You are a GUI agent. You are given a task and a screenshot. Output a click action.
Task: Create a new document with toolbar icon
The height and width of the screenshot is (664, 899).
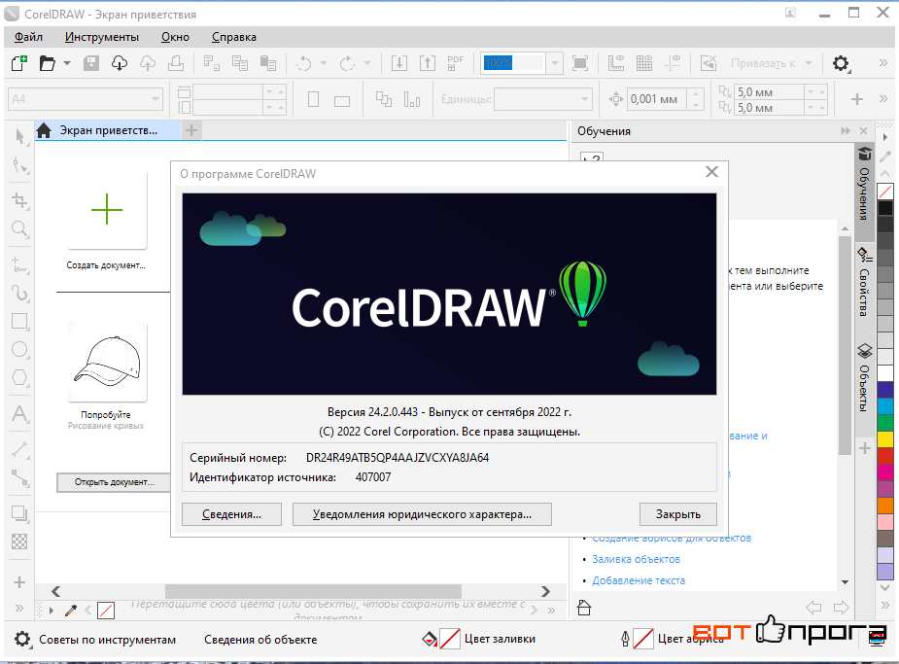coord(18,63)
